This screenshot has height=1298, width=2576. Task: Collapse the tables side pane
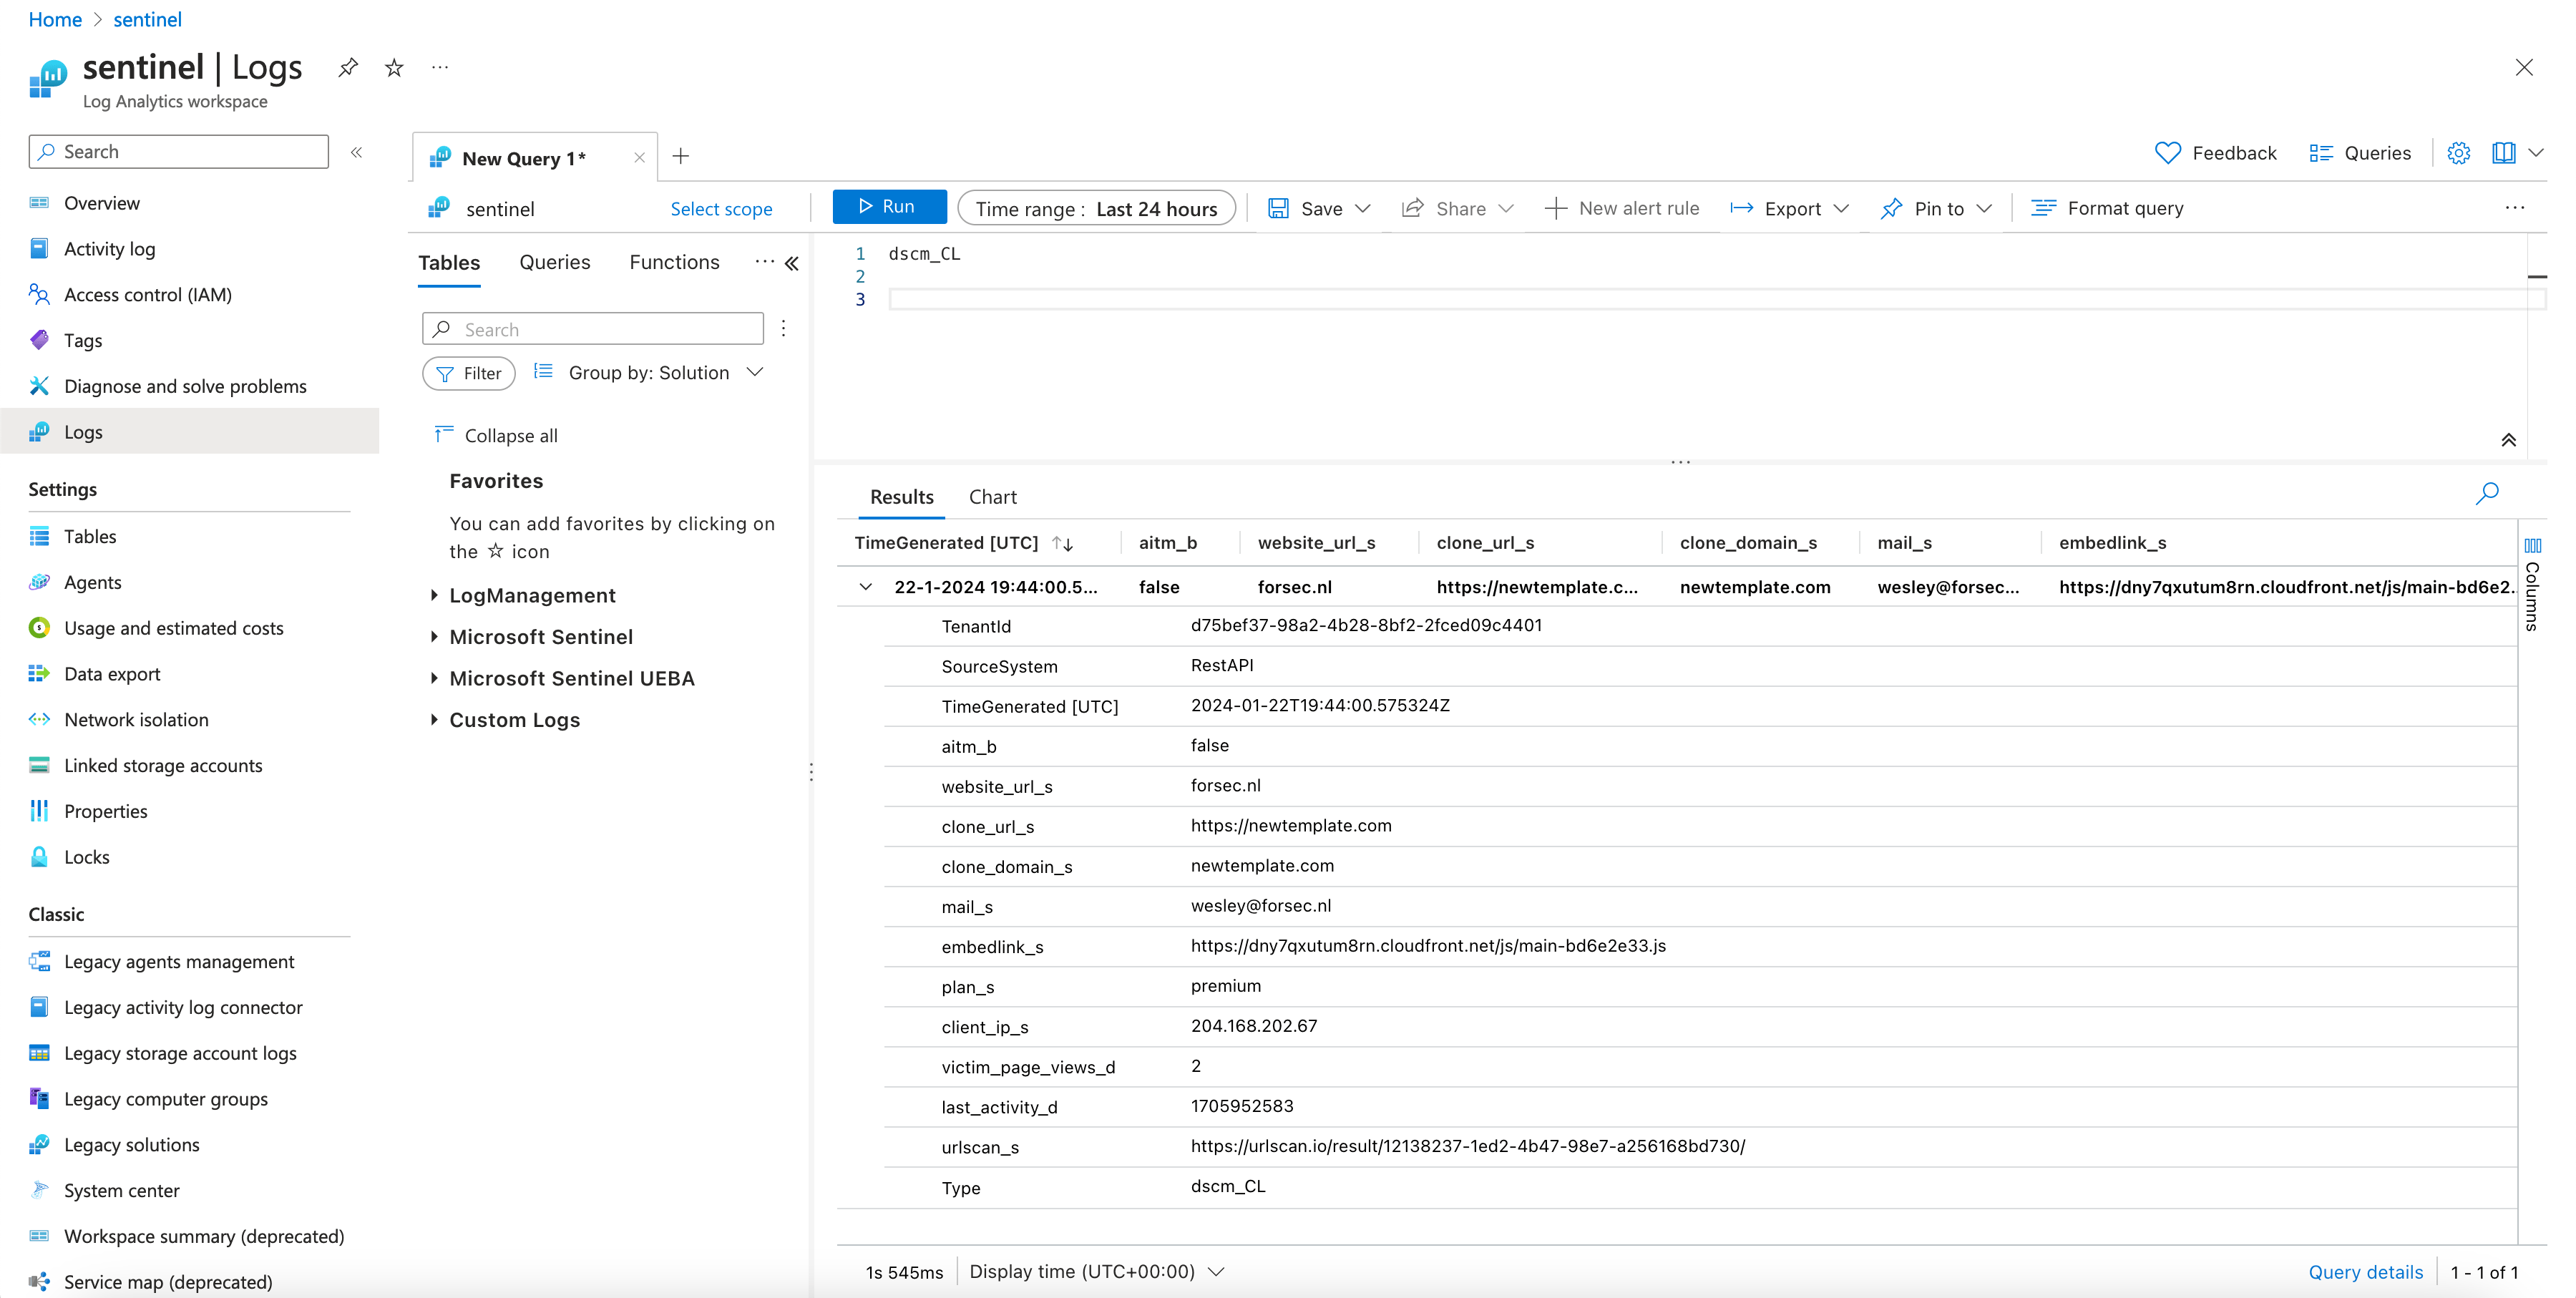(x=792, y=263)
